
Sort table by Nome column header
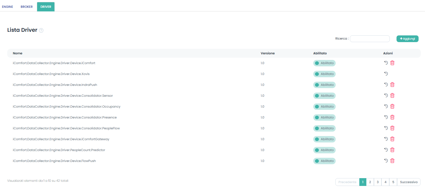[18, 53]
